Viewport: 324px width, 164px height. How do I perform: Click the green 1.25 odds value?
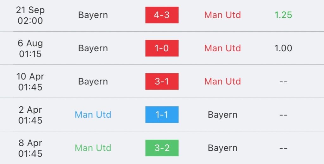283,15
